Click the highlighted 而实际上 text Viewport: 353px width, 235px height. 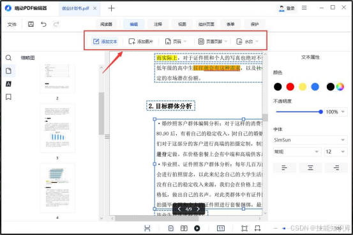coord(167,58)
